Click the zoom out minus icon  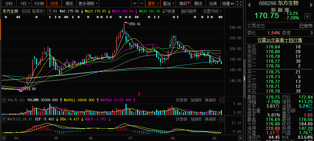coord(142,4)
